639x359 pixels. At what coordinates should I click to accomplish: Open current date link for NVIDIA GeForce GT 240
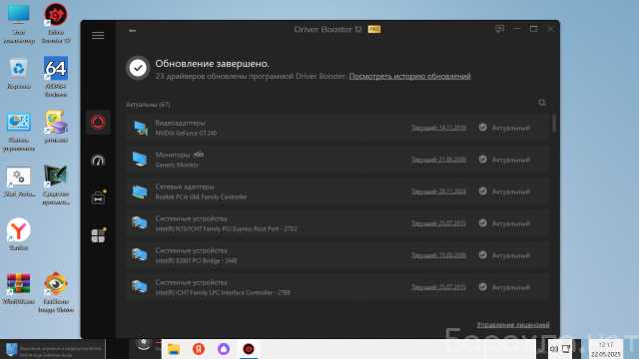point(438,128)
